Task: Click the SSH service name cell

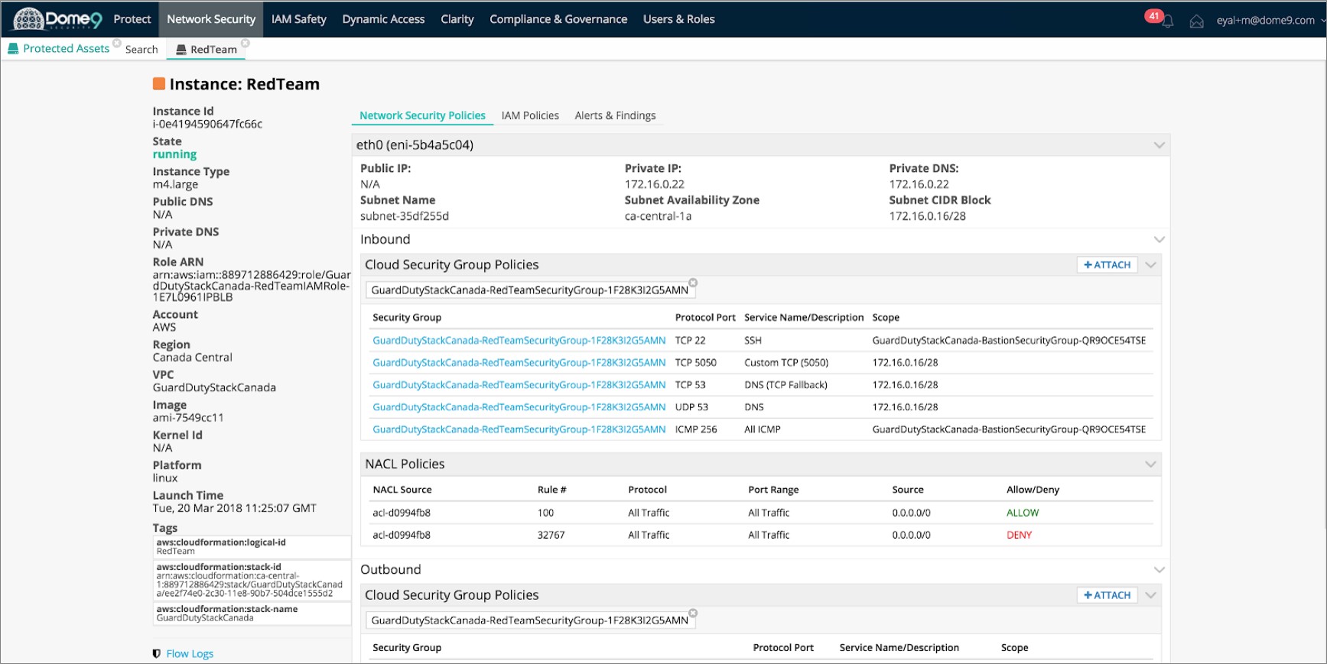Action: (753, 341)
